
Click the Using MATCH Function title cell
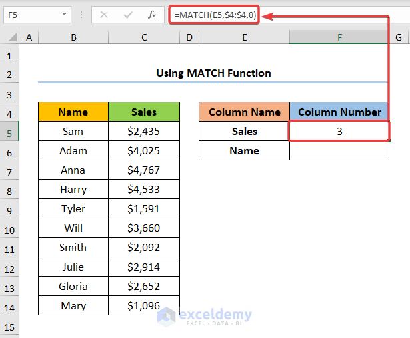tap(213, 73)
